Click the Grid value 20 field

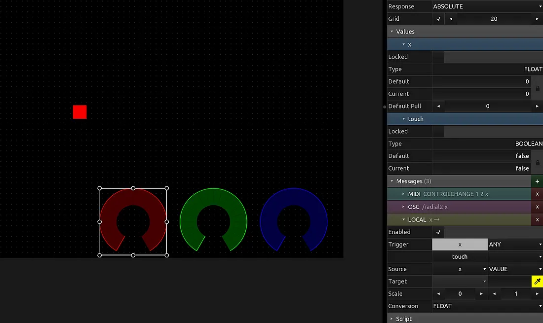(494, 19)
